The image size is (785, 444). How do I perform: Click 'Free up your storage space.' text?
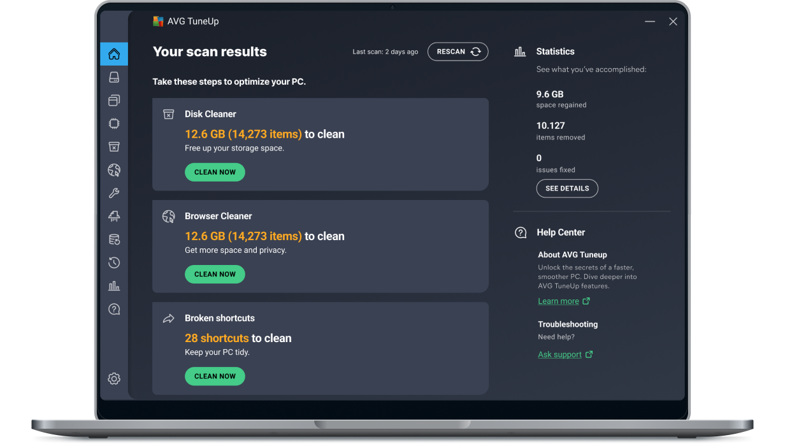234,148
